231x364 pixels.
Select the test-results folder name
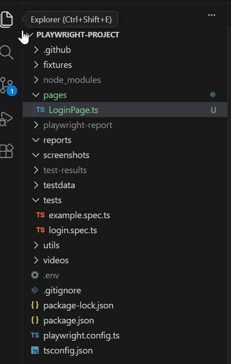point(65,170)
